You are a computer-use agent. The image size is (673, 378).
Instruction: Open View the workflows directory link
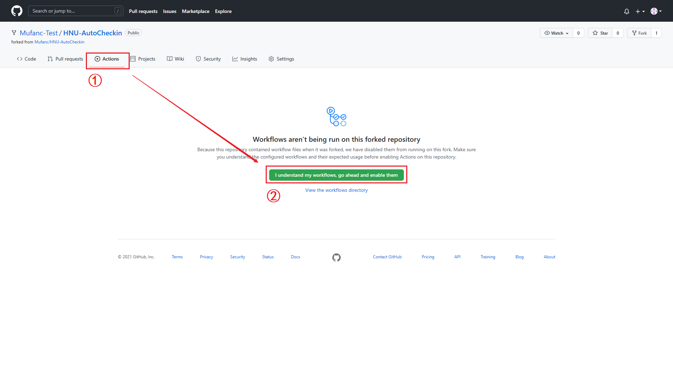(x=336, y=190)
